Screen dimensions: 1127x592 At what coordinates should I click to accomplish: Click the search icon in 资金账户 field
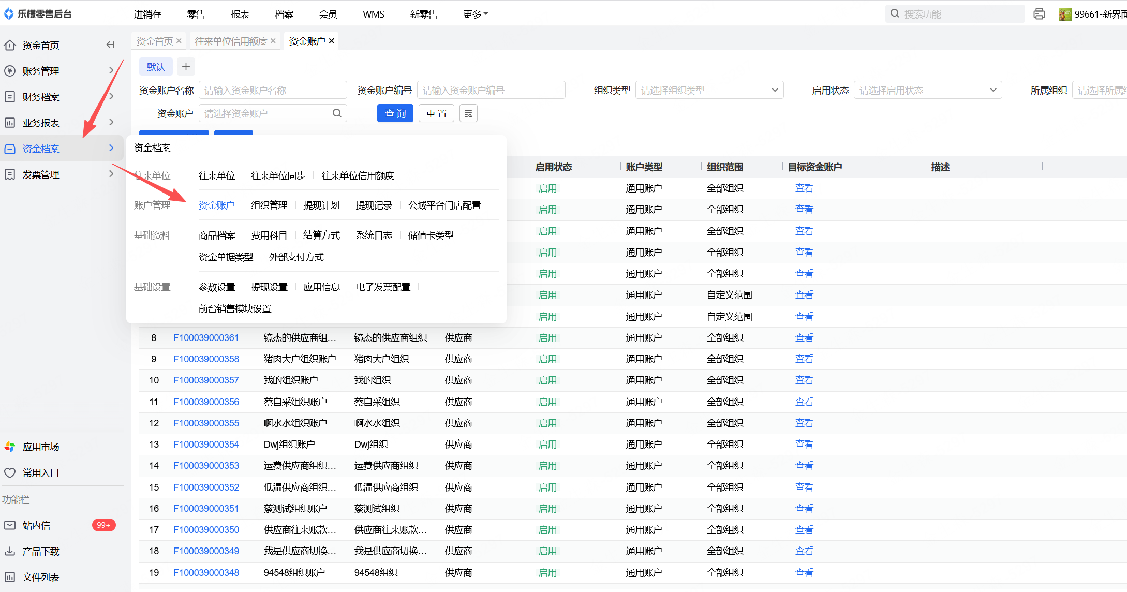337,113
